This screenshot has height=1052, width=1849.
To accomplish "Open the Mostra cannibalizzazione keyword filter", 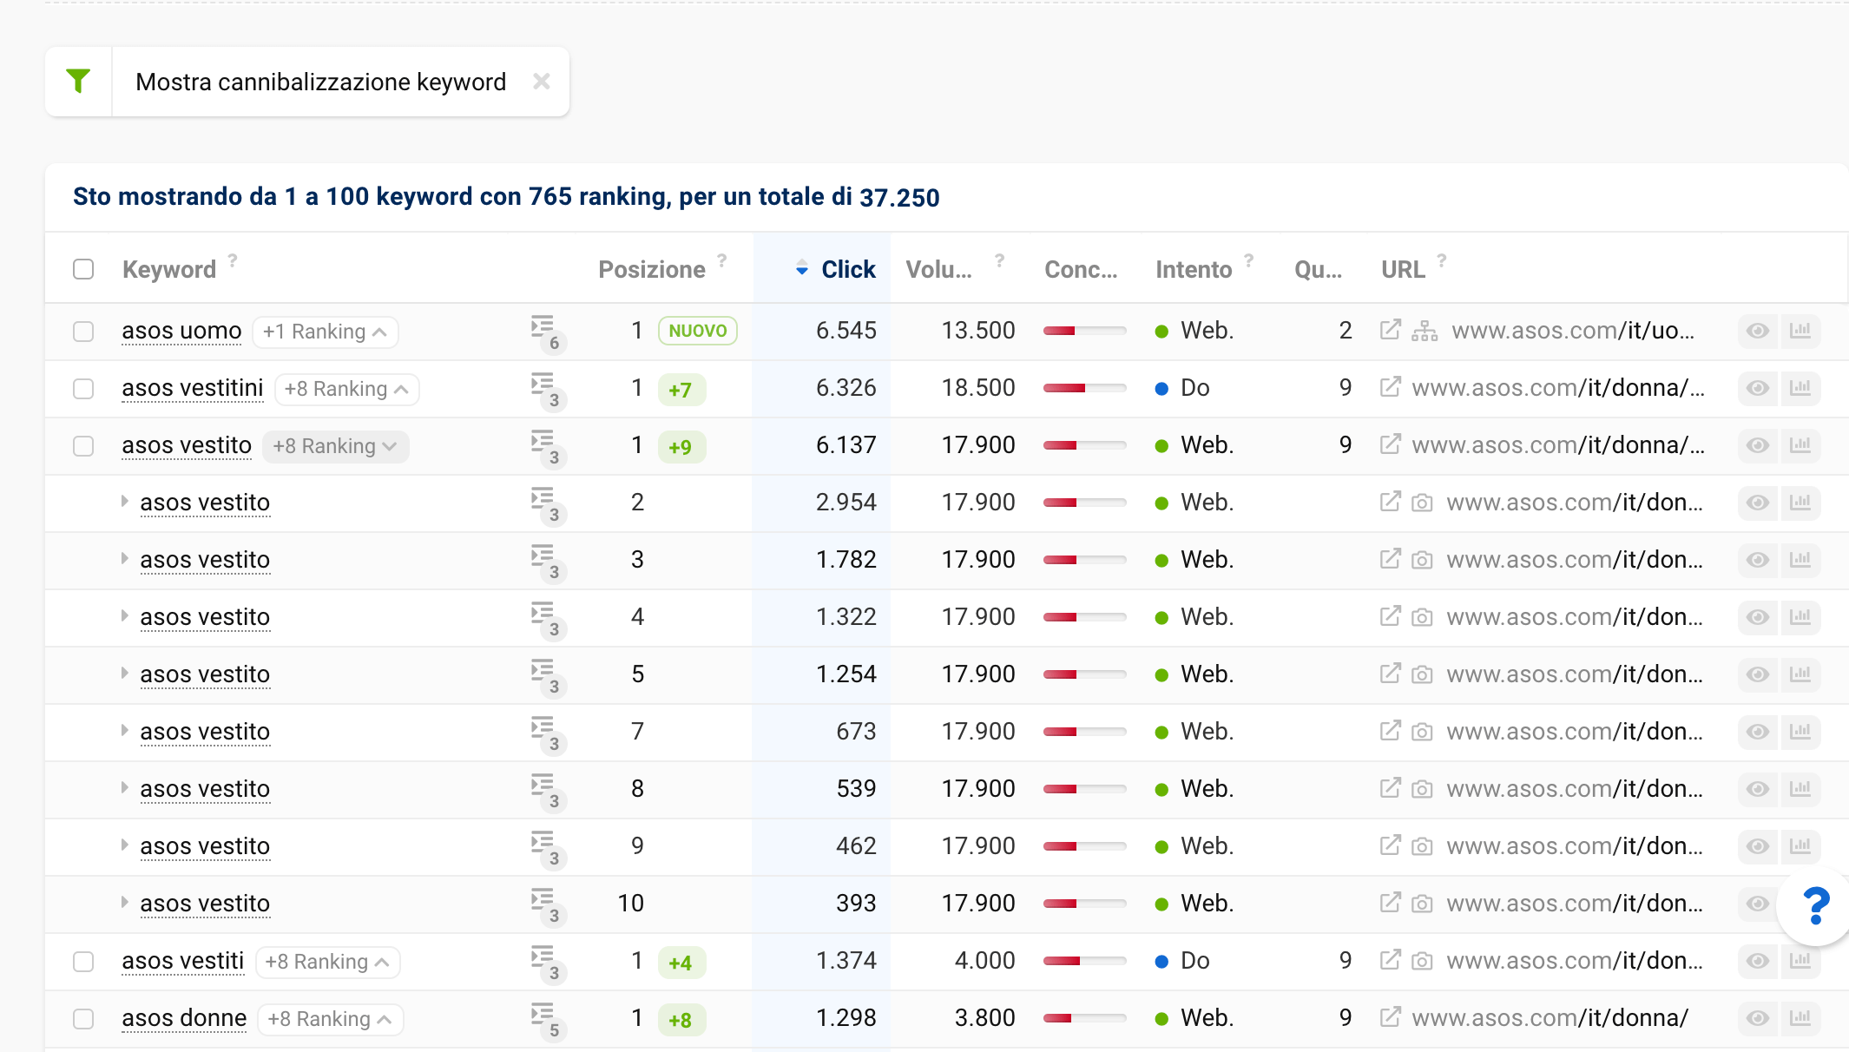I will (x=320, y=82).
